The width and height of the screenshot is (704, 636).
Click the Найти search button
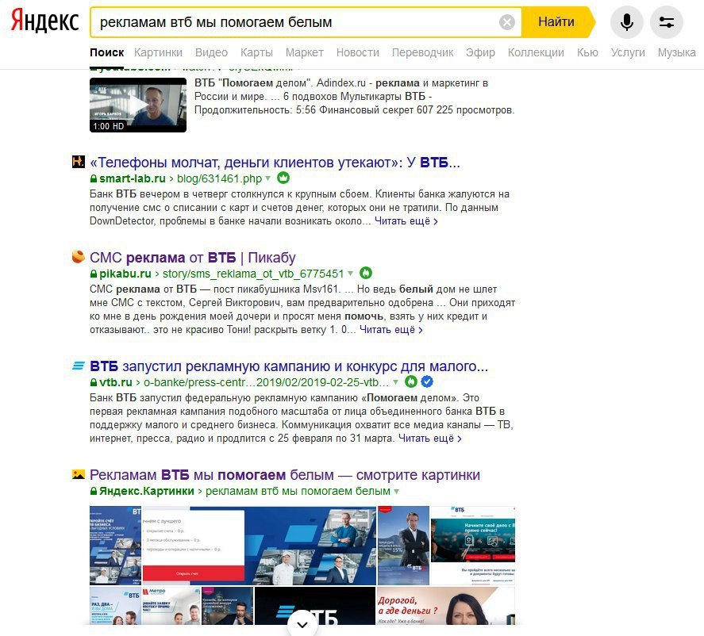click(x=556, y=21)
